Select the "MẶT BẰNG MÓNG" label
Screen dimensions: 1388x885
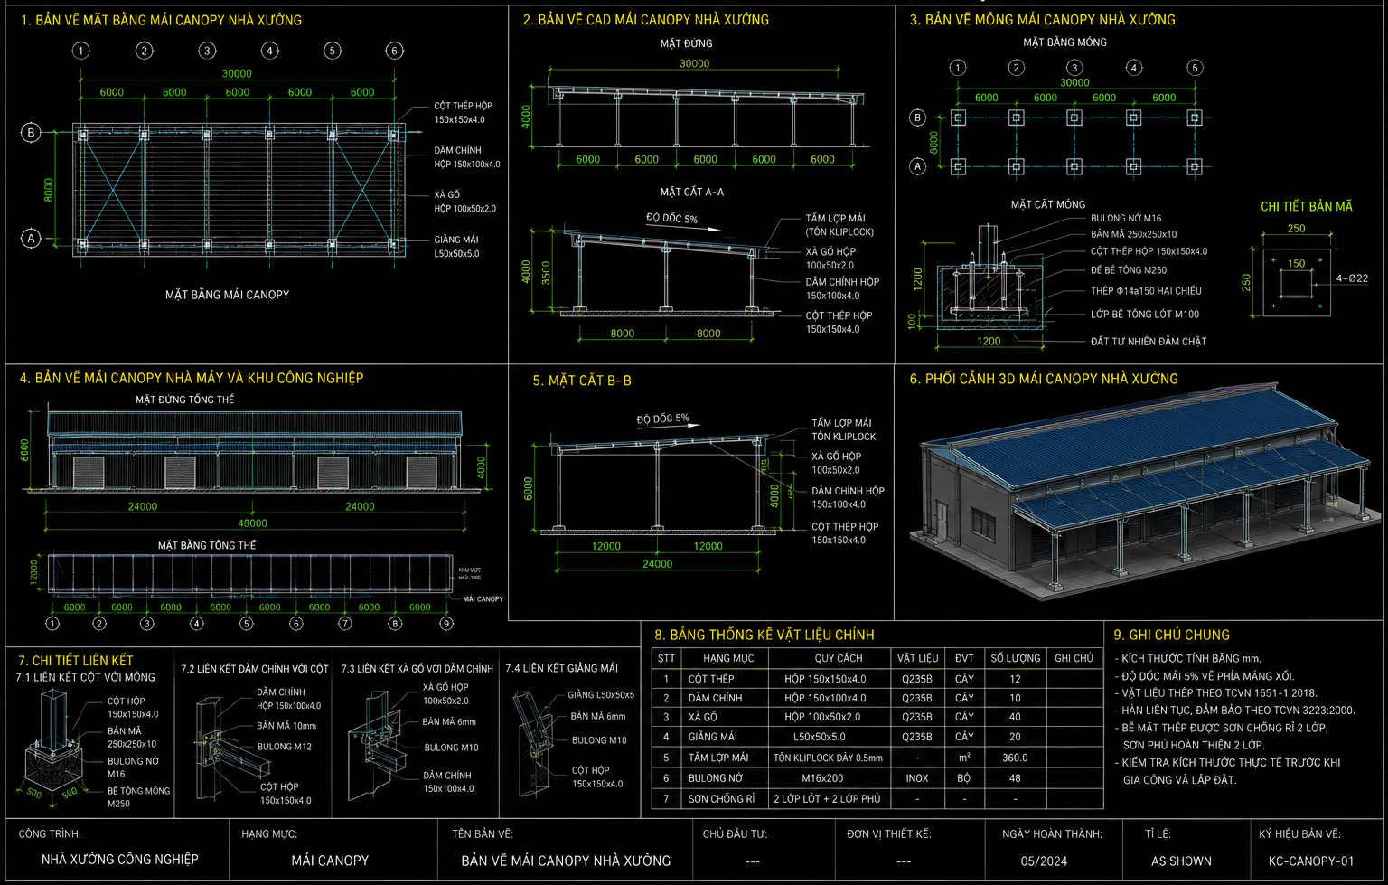pyautogui.click(x=1065, y=42)
